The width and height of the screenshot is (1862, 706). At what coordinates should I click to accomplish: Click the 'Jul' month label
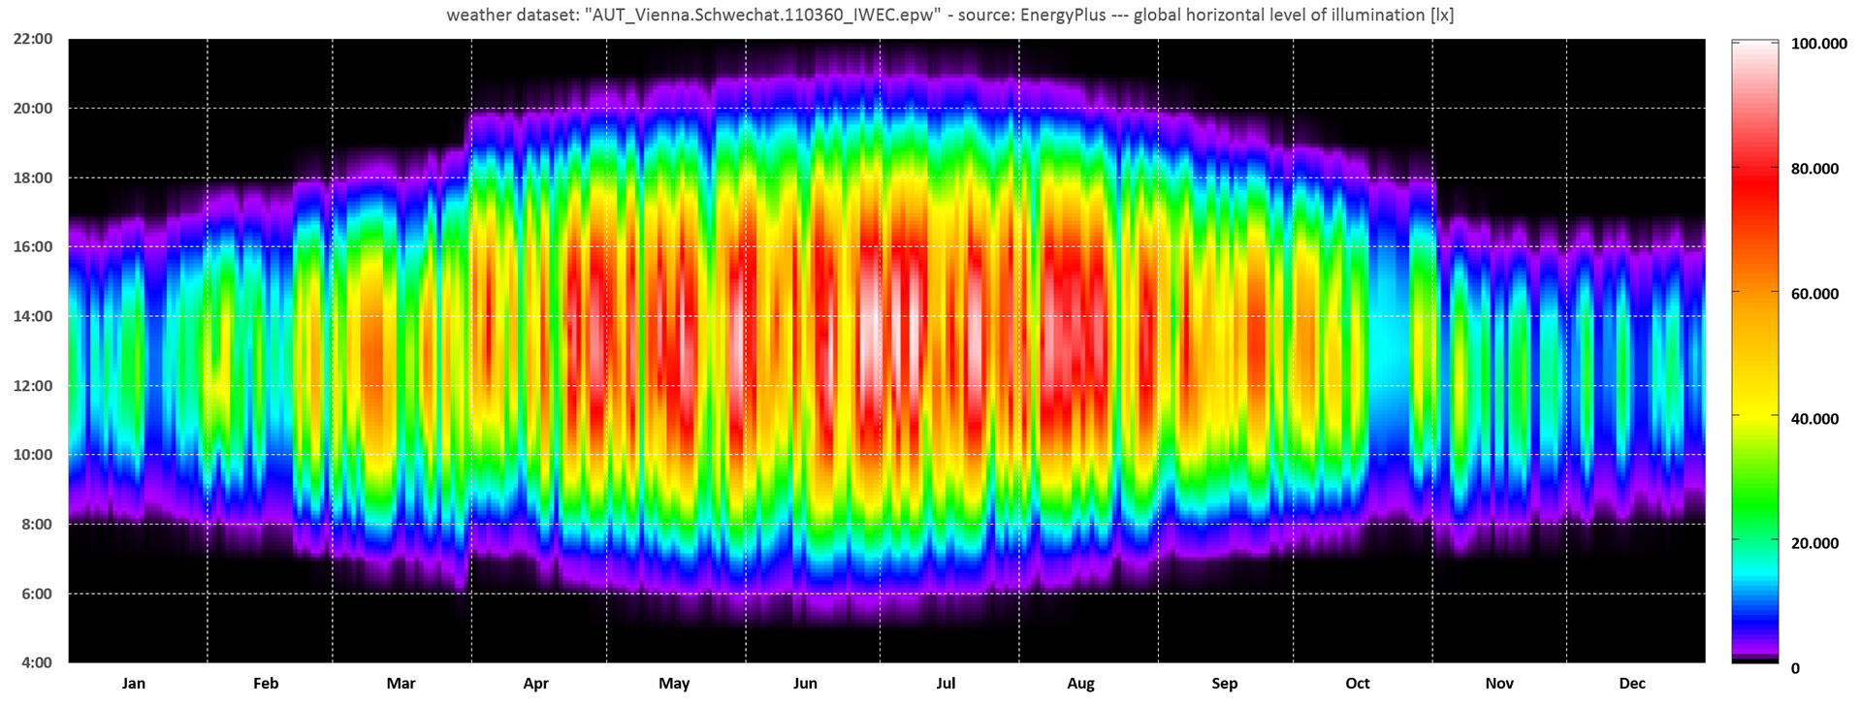(946, 684)
